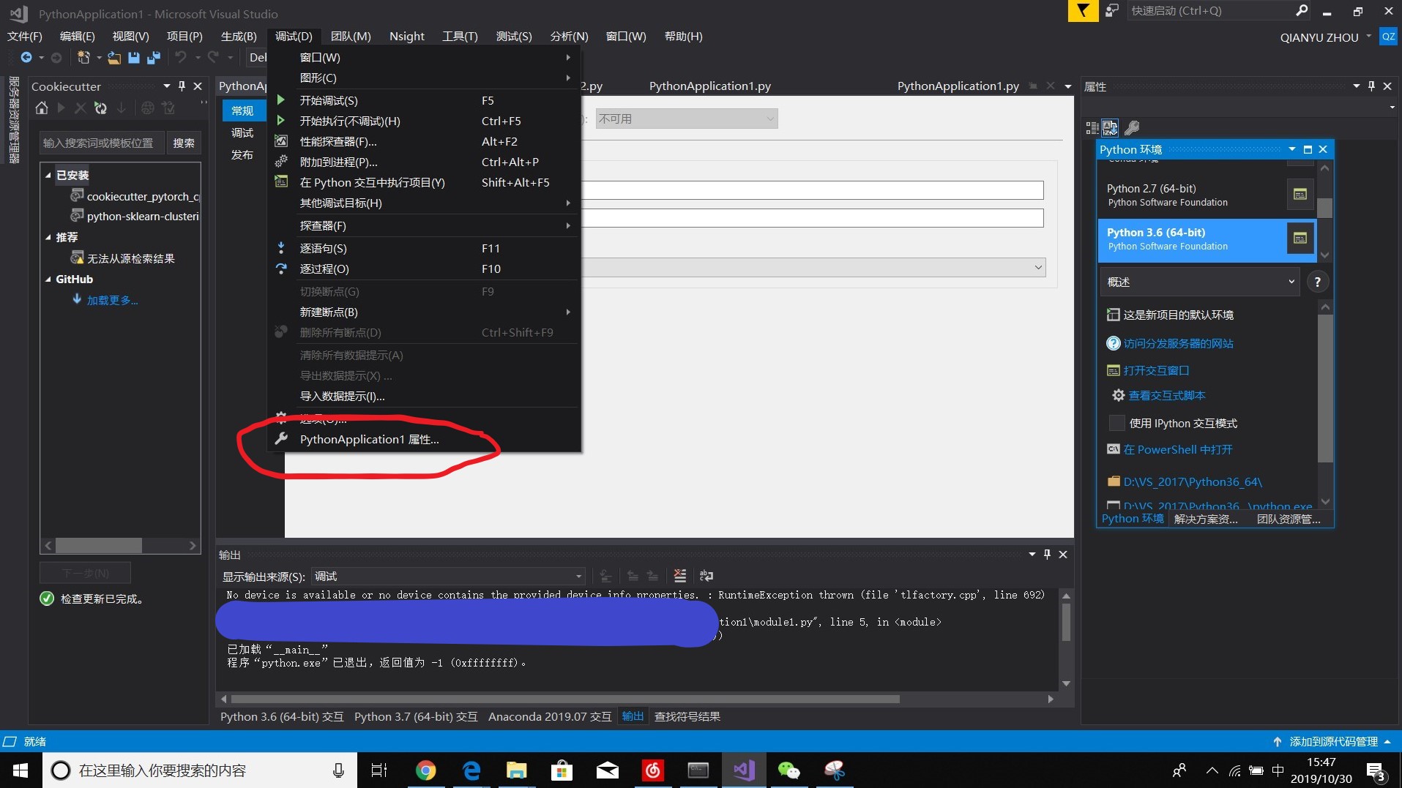This screenshot has width=1402, height=788.
Task: Open the notifications filter flag icon
Action: [1083, 11]
